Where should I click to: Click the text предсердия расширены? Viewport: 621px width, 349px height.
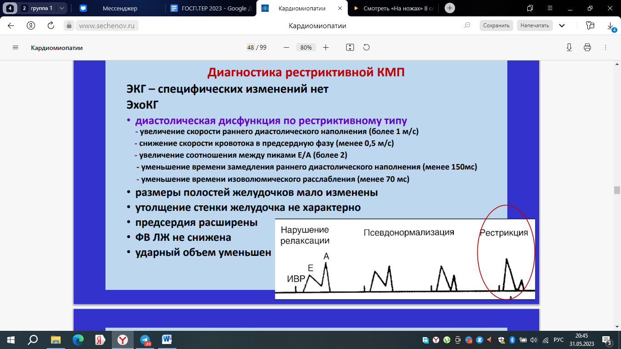tap(196, 223)
